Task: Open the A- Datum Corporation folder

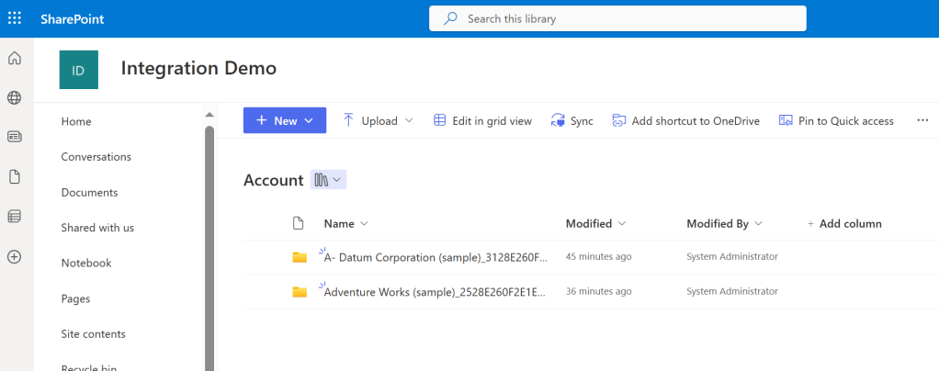Action: click(x=436, y=257)
